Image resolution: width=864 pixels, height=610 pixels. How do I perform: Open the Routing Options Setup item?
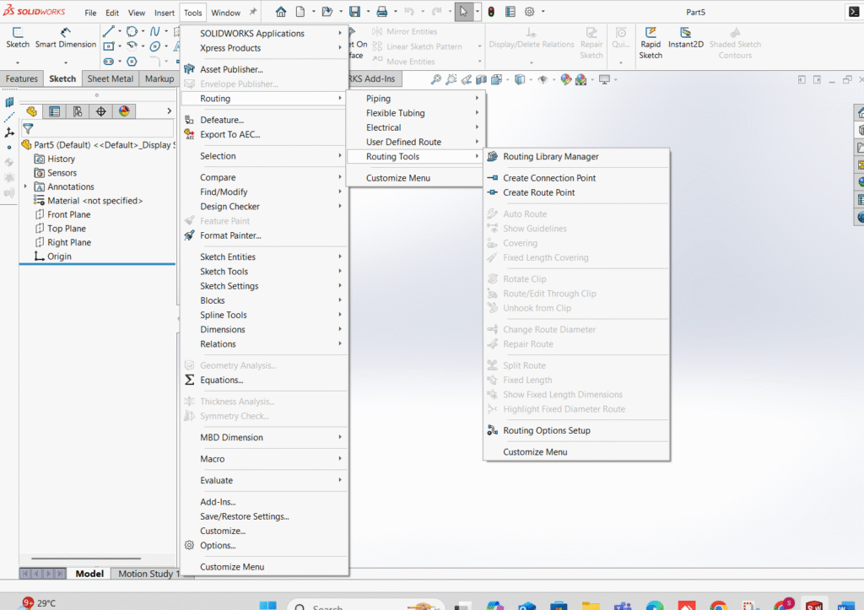[x=546, y=431]
